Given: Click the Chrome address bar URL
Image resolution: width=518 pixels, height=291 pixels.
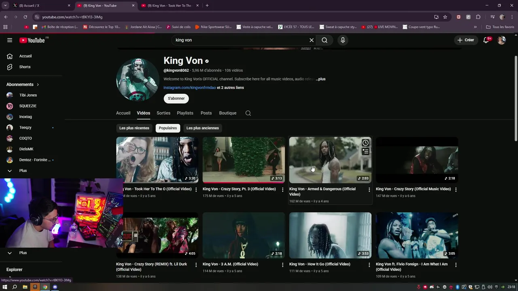Looking at the screenshot, I should click(72, 17).
